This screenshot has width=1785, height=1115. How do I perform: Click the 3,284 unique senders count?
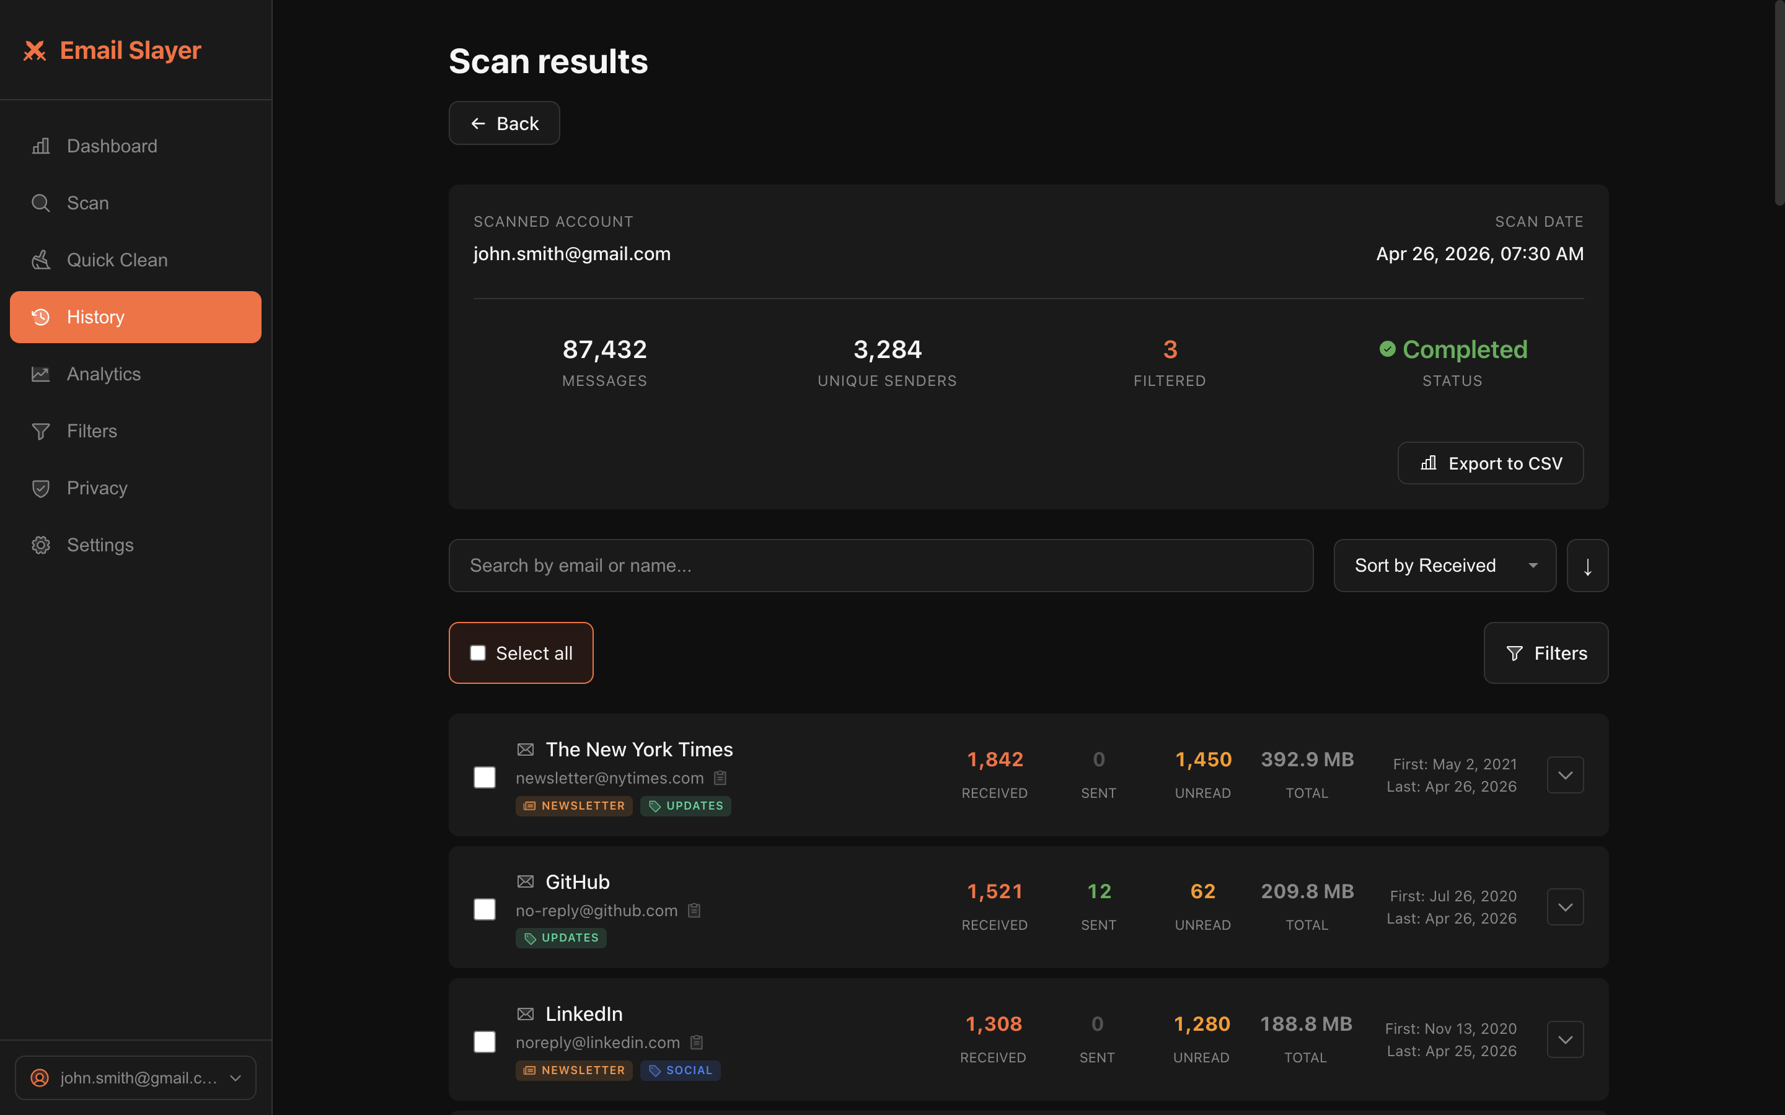[888, 349]
